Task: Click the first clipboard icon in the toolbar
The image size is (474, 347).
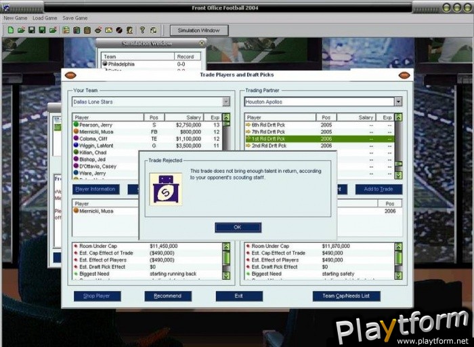Action: click(x=66, y=30)
